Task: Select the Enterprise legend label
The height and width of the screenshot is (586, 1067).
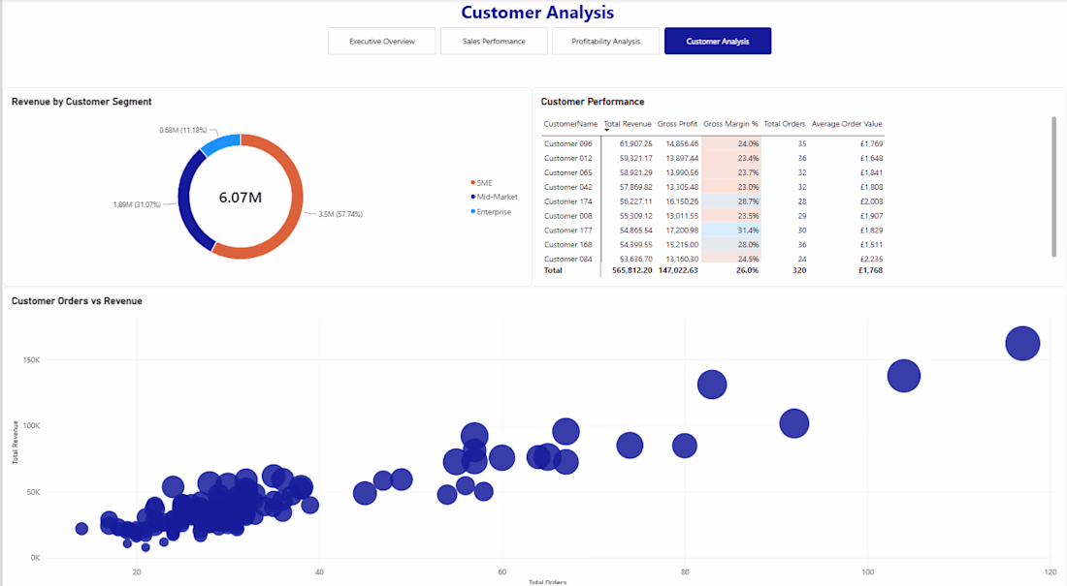Action: pos(494,212)
